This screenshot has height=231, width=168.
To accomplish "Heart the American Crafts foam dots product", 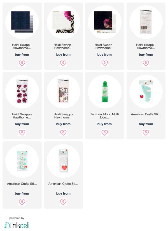I will coord(63,202).
